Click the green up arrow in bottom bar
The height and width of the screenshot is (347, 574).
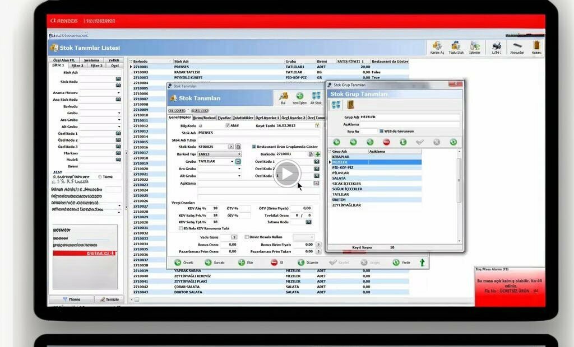pyautogui.click(x=422, y=262)
